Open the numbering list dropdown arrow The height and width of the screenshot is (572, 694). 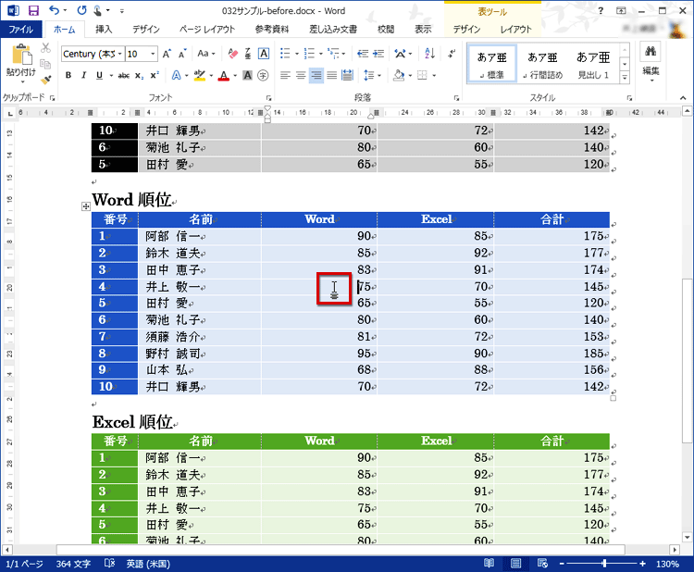point(321,54)
